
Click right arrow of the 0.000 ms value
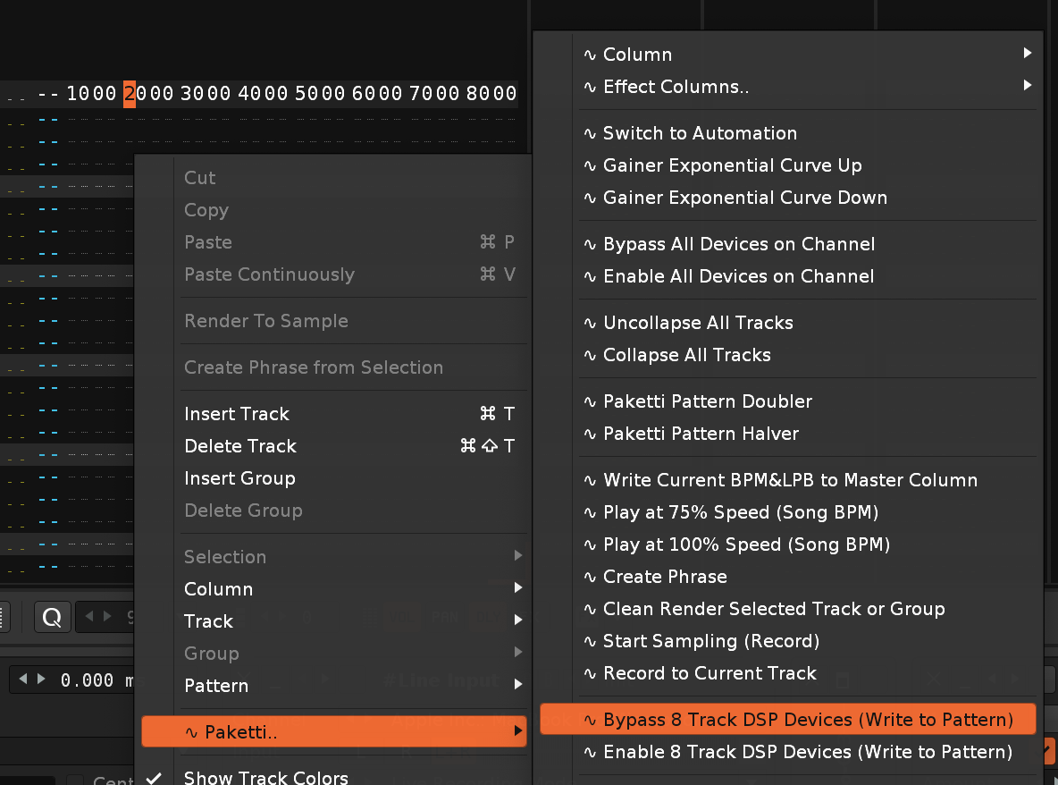(x=42, y=679)
